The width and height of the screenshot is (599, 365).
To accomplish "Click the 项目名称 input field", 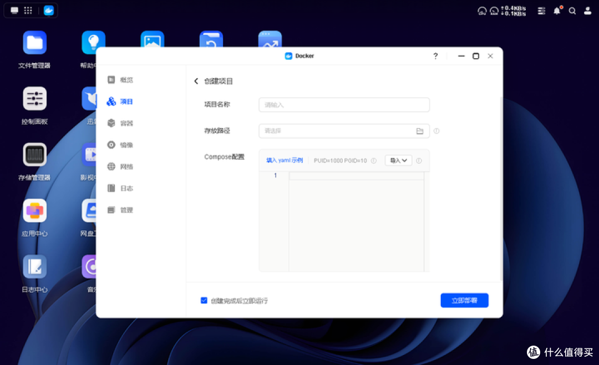I will click(344, 105).
